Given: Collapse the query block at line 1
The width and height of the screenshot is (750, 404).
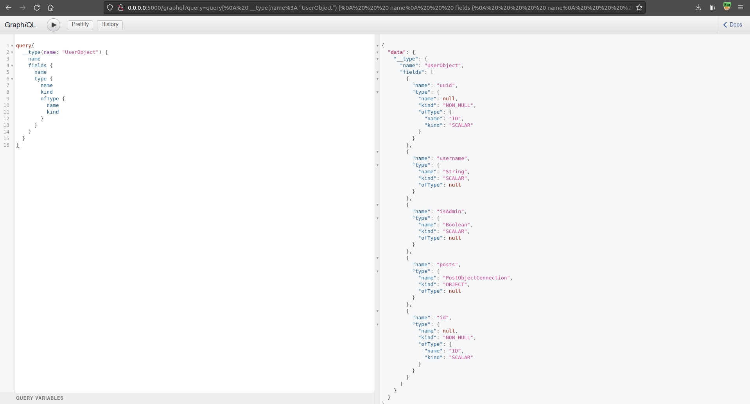Looking at the screenshot, I should tap(12, 46).
